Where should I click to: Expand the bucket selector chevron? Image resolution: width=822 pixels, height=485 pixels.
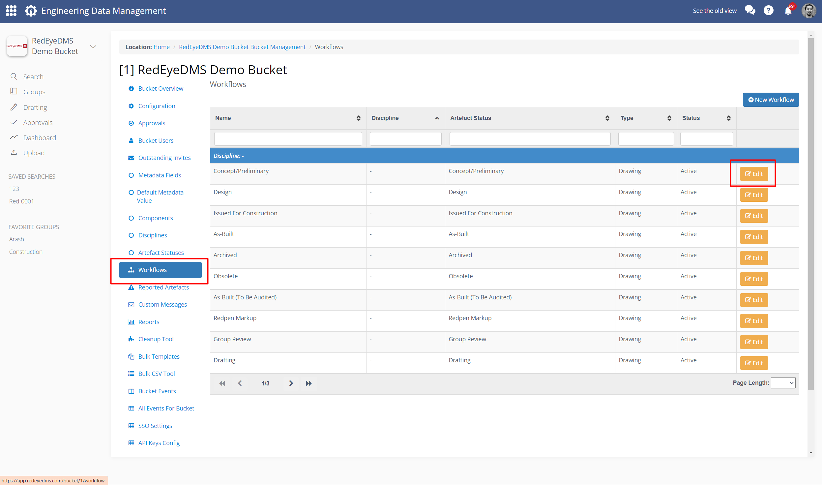click(93, 46)
